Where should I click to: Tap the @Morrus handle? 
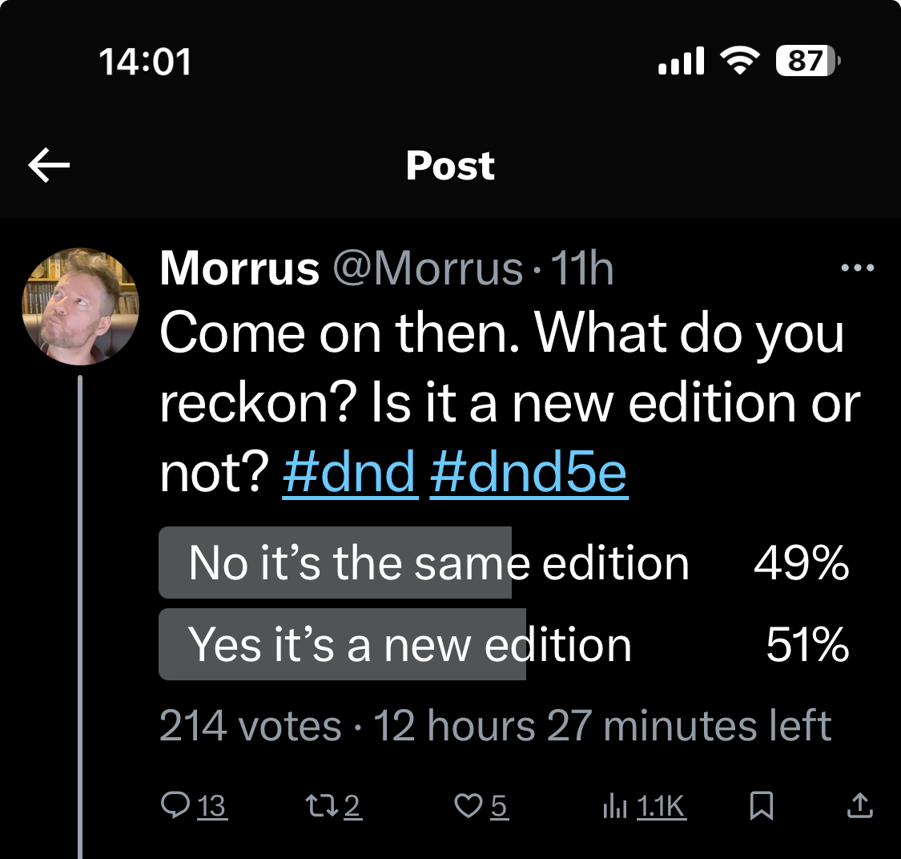pos(428,268)
